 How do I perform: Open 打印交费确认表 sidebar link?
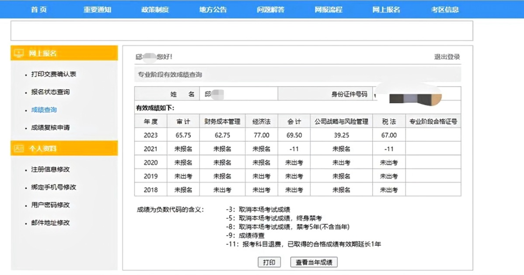[x=53, y=74]
